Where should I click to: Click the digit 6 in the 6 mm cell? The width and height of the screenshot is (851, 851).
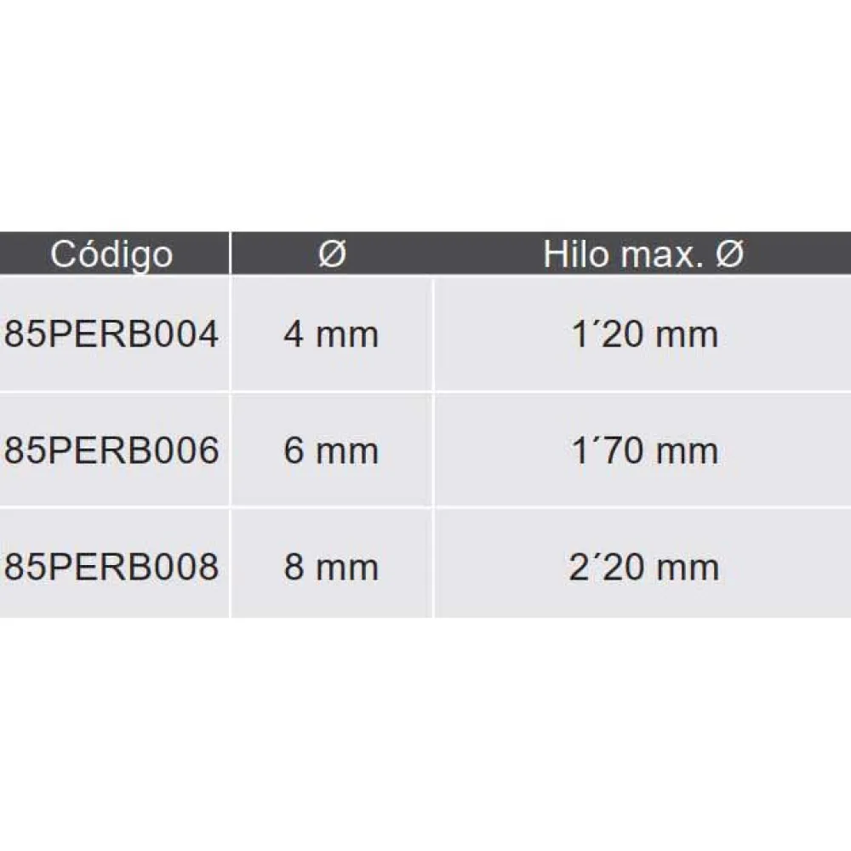coord(294,451)
